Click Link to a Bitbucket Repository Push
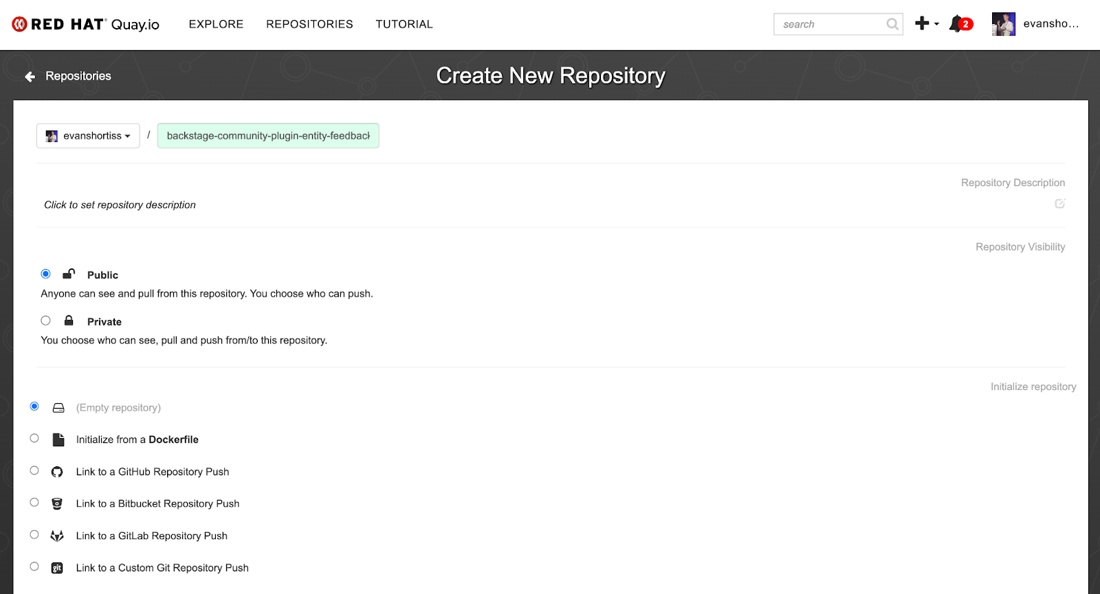 point(158,504)
